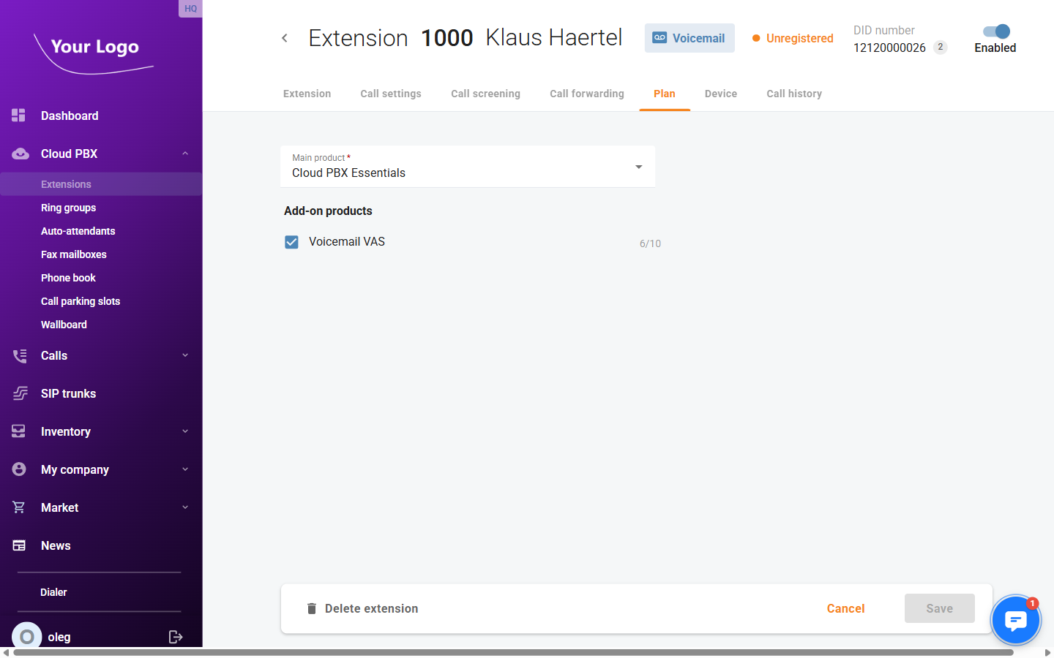The image size is (1054, 658).
Task: Click the Voicemail button in header
Action: click(x=689, y=38)
